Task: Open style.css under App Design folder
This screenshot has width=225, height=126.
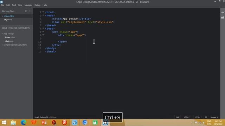Action: click(9, 41)
